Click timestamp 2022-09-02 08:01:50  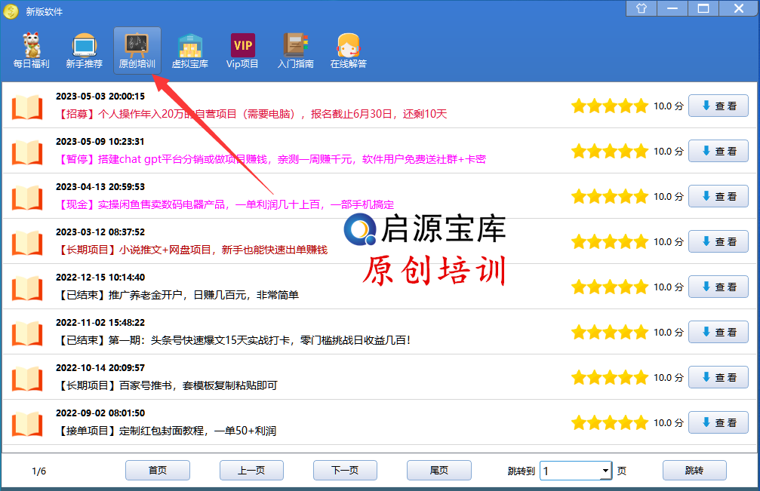click(100, 413)
